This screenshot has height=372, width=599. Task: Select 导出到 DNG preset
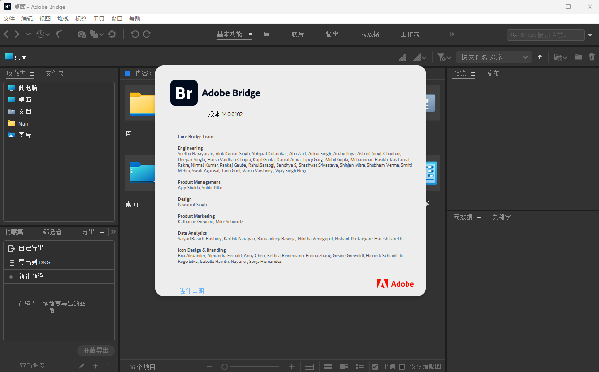[59, 262]
